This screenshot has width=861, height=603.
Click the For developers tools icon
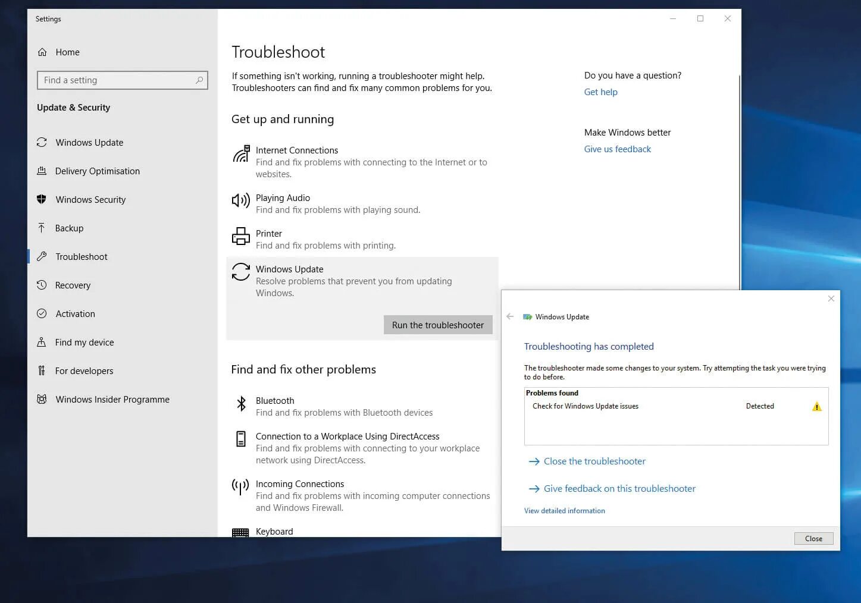click(x=42, y=371)
